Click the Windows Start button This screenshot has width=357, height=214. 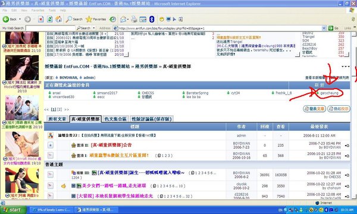(14, 210)
